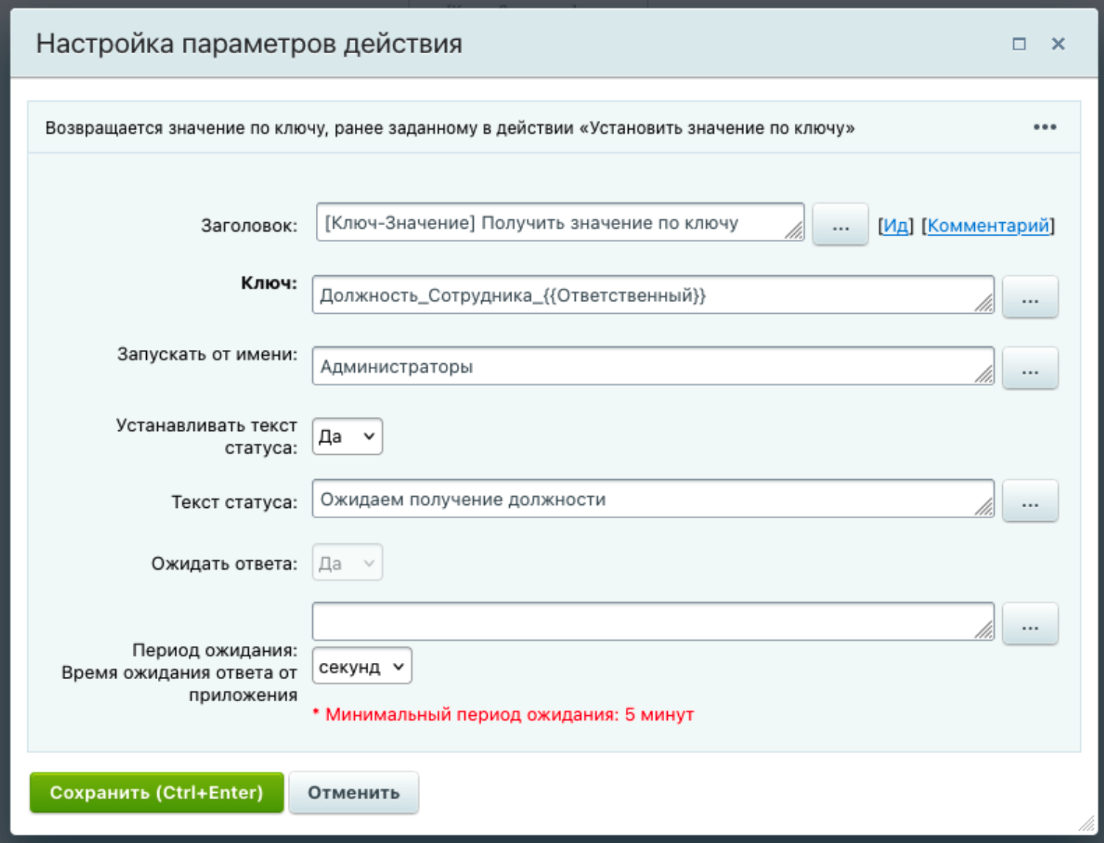Expand the Устанавливать текст статуса dropdown

point(347,437)
